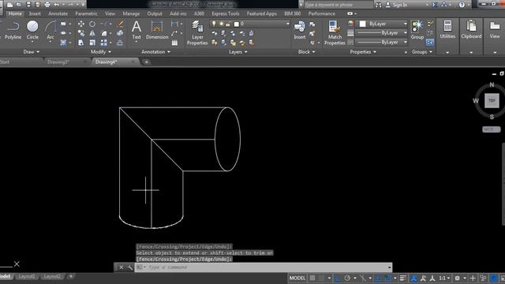Toggle the highlighted Group Selection button
The height and width of the screenshot is (284, 505).
click(430, 42)
